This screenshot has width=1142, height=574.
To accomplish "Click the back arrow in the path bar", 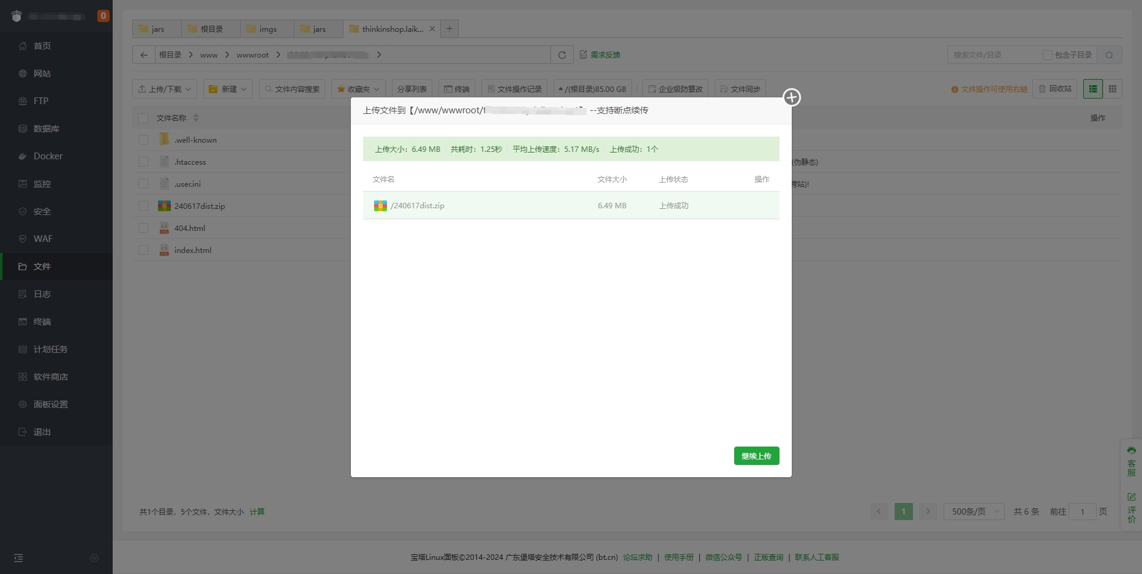I will pyautogui.click(x=144, y=55).
